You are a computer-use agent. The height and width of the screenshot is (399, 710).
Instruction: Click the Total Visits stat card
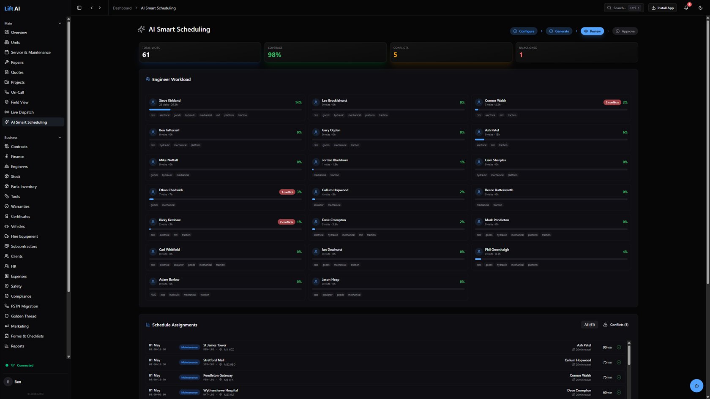pos(200,52)
